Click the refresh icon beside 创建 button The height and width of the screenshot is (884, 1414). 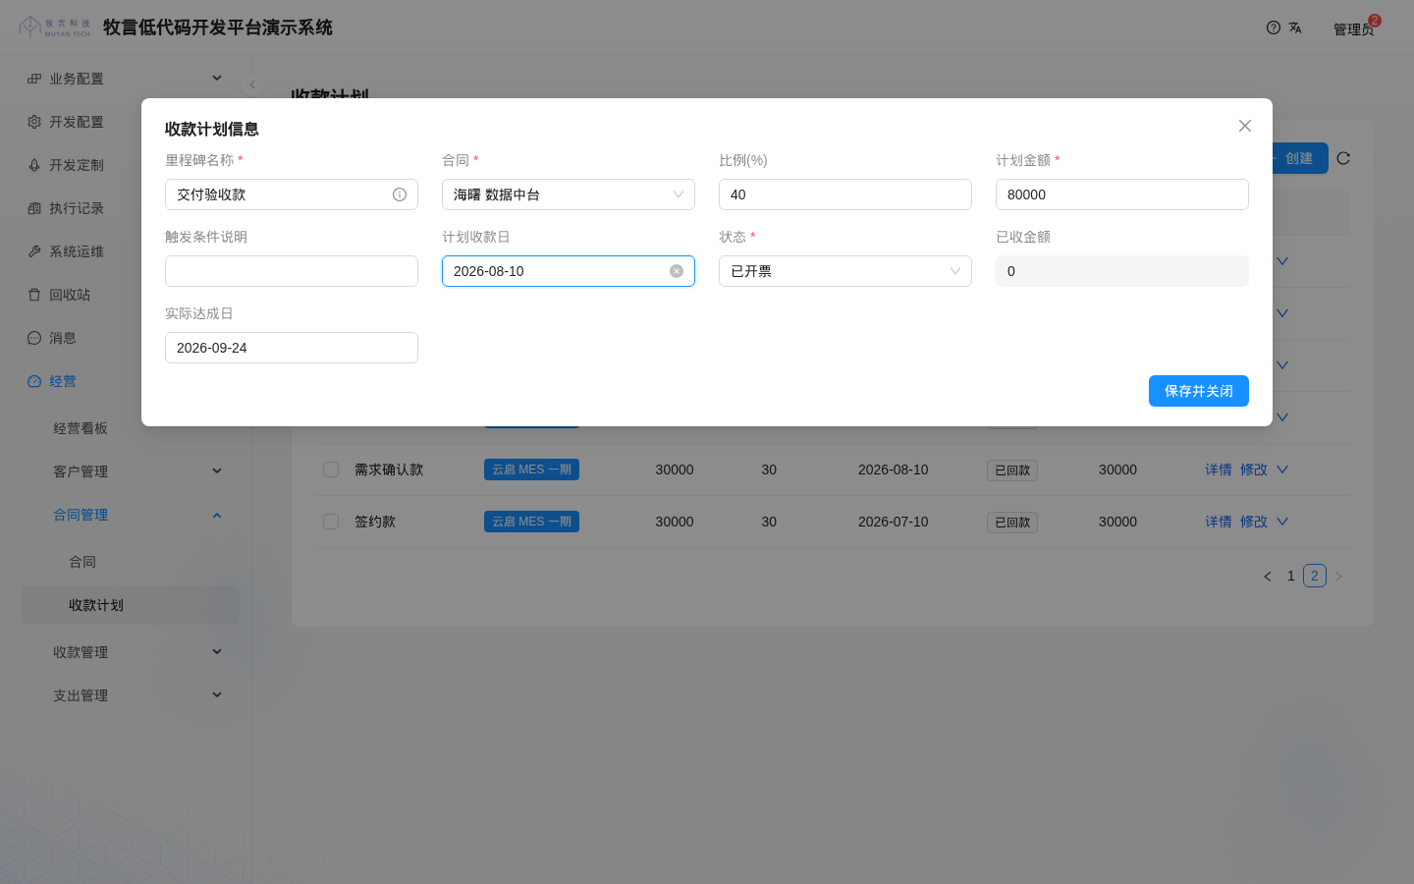[1343, 158]
